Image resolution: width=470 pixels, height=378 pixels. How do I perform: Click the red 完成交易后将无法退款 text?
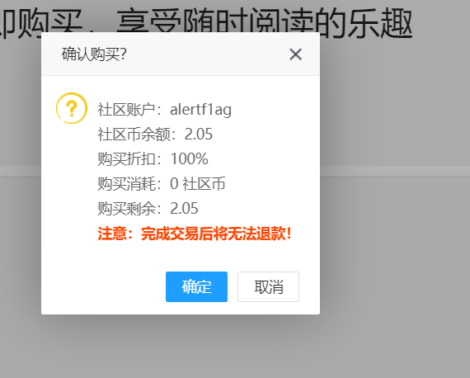point(213,234)
